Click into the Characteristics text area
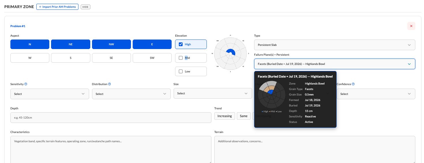424x163 pixels. pyautogui.click(x=111, y=149)
